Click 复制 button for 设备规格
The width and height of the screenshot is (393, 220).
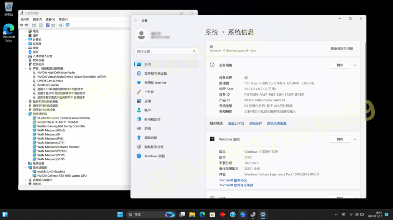pos(340,65)
